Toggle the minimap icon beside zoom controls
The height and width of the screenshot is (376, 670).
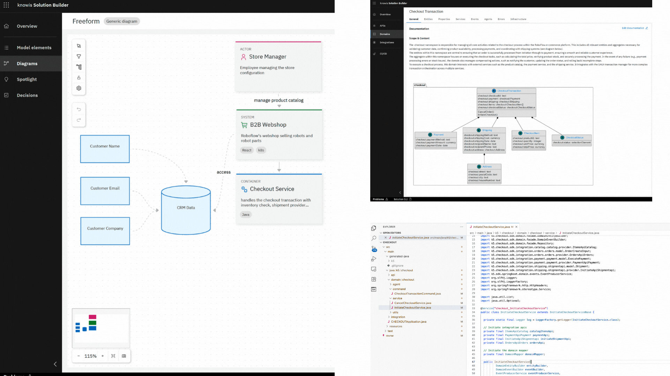[124, 356]
